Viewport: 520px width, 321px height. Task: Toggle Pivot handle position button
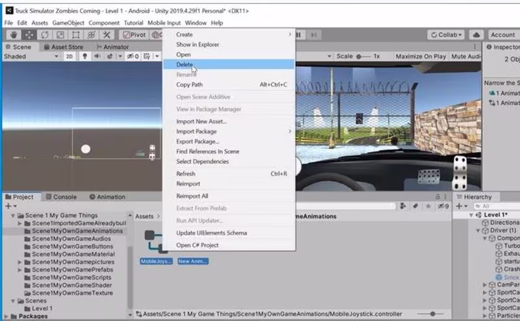pos(134,35)
